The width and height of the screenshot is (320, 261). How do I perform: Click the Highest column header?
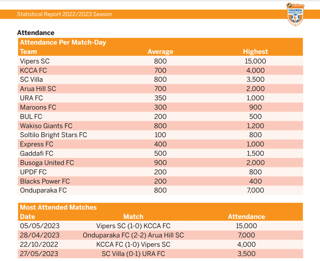coord(255,52)
